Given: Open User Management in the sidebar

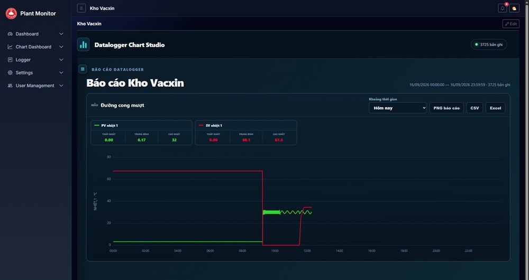Looking at the screenshot, I should (x=35, y=86).
